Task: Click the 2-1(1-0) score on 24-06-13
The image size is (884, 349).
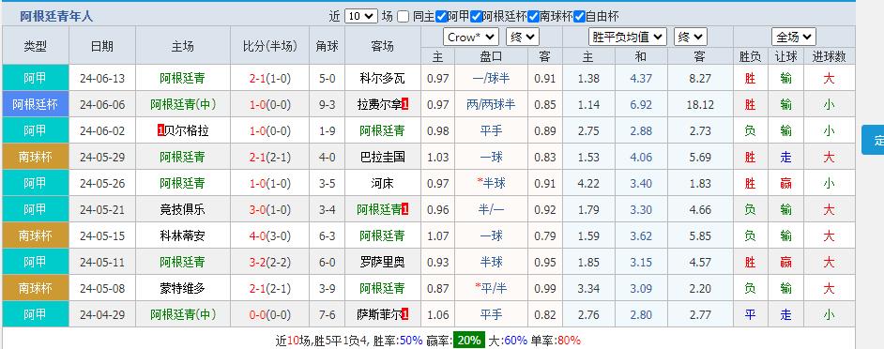Action: [x=270, y=79]
